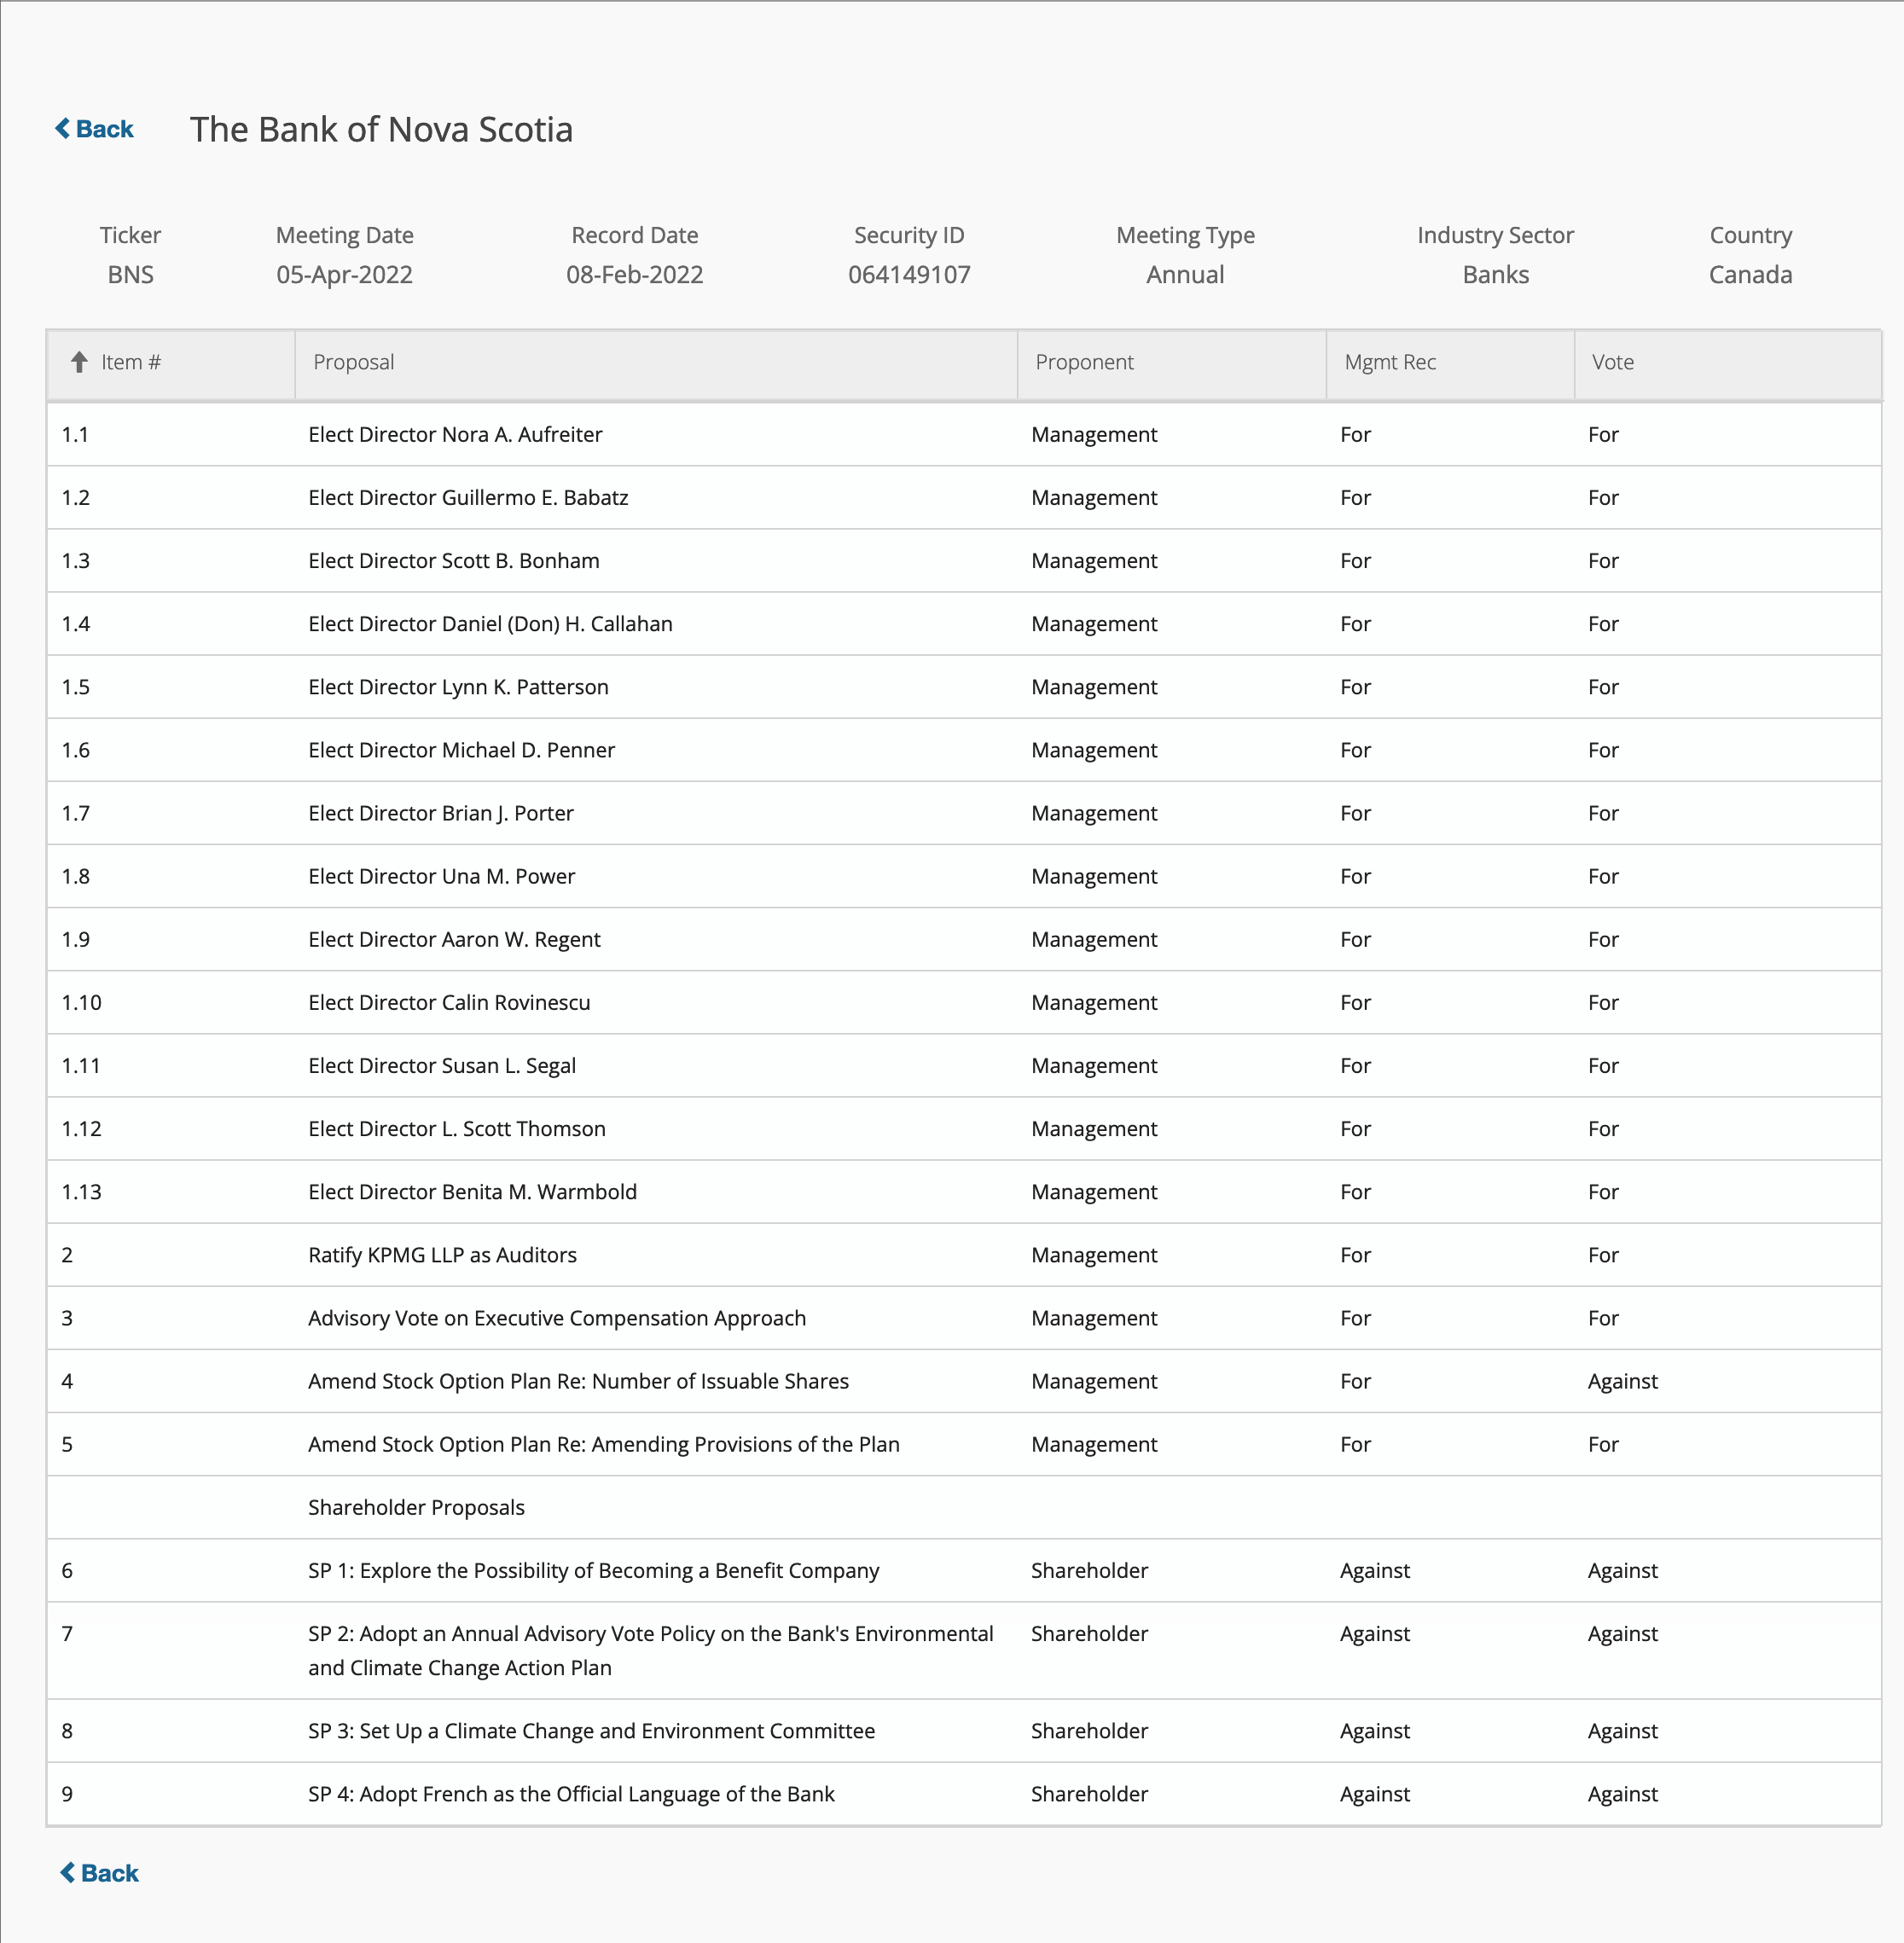This screenshot has height=1943, width=1904.
Task: Sort by the Vote column header
Action: 1612,362
